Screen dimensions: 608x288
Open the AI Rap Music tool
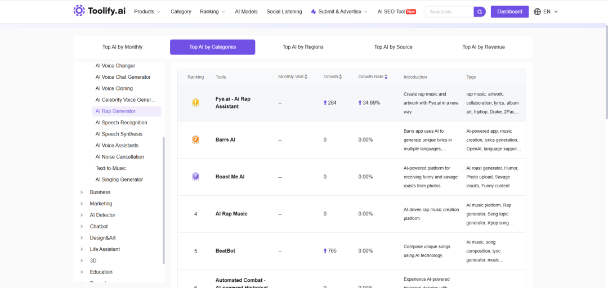(231, 214)
